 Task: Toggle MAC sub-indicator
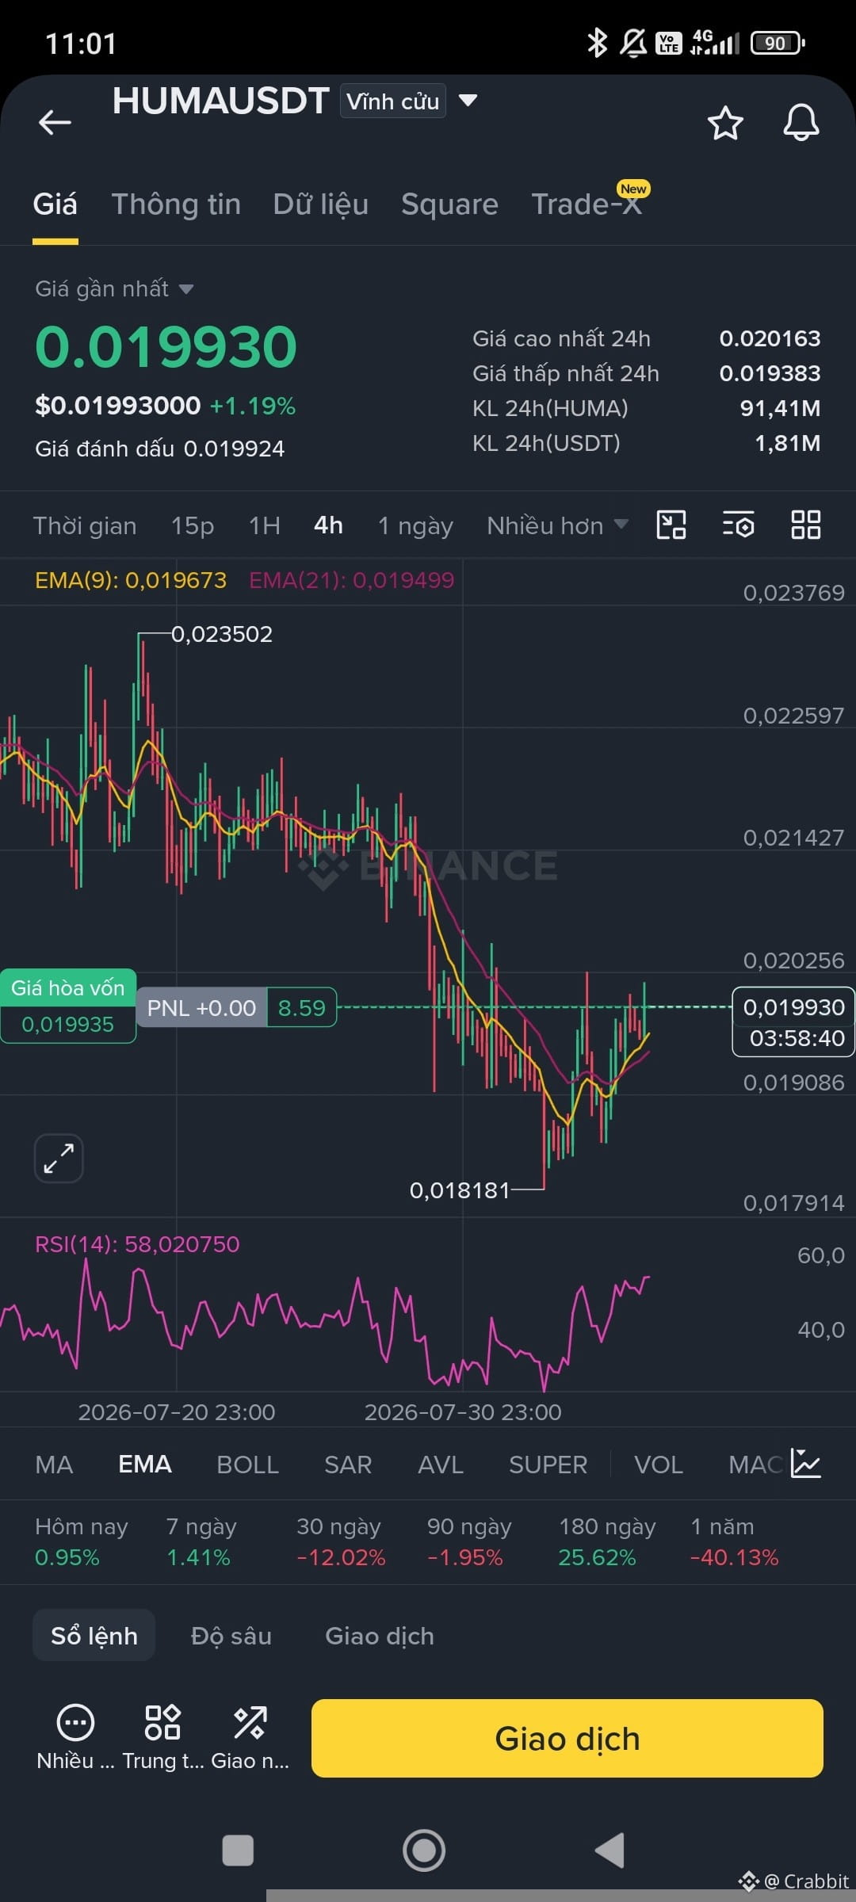click(x=756, y=1465)
